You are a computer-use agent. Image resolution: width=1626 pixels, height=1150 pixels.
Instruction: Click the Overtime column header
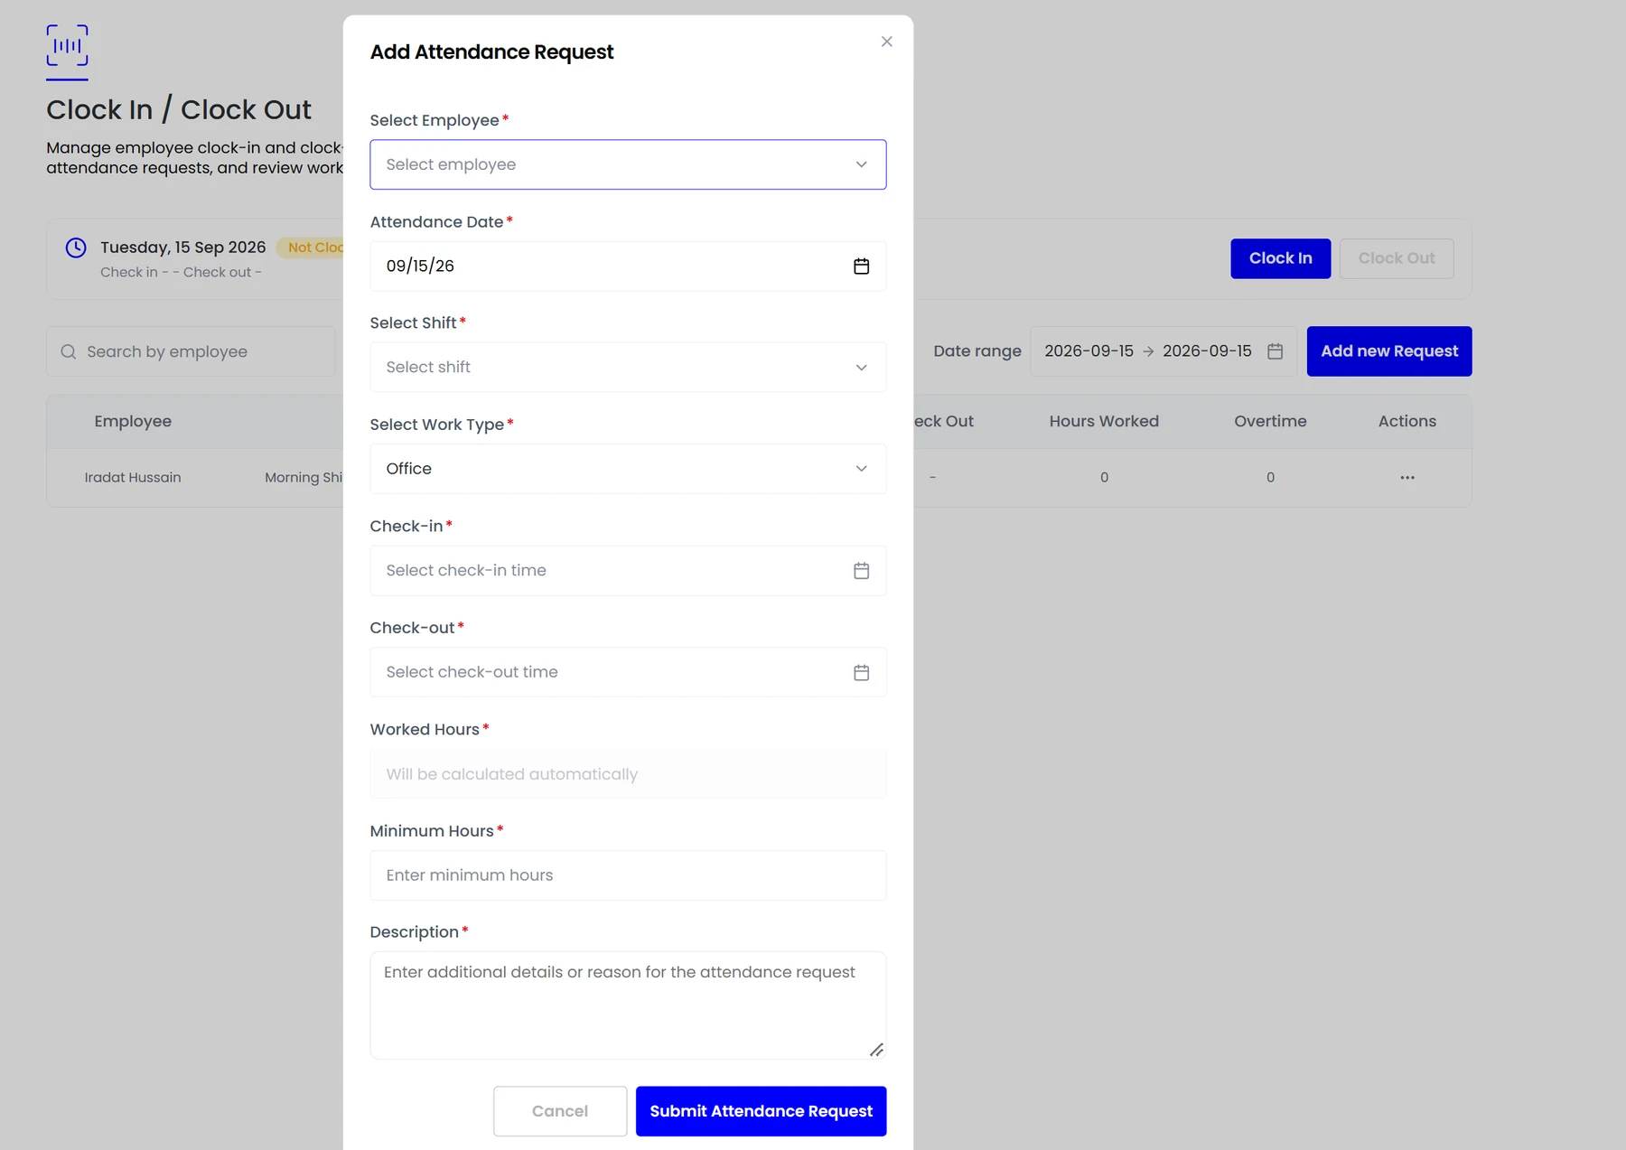1270,421
